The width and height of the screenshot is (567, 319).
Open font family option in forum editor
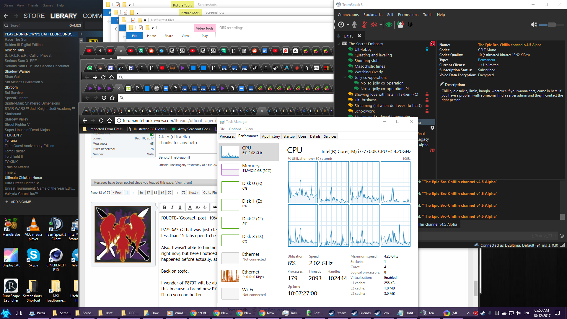(206, 207)
